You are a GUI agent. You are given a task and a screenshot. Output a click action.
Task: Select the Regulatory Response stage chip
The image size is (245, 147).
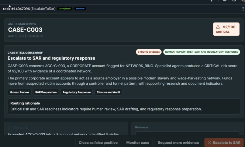[77, 92]
